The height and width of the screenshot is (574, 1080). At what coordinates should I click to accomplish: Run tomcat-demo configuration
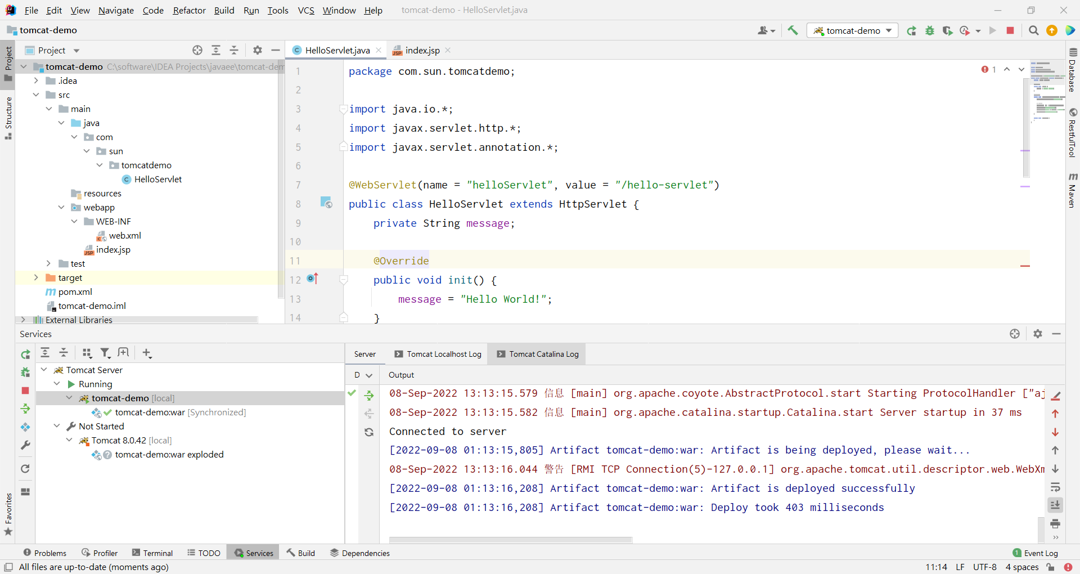911,30
